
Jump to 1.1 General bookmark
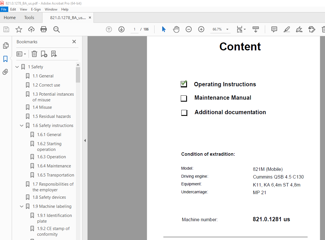click(43, 76)
